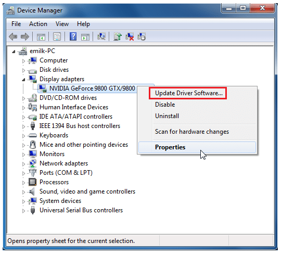Image resolution: width=282 pixels, height=256 pixels.
Task: Click Scan for hardware changes toolbar icon
Action: click(x=101, y=36)
